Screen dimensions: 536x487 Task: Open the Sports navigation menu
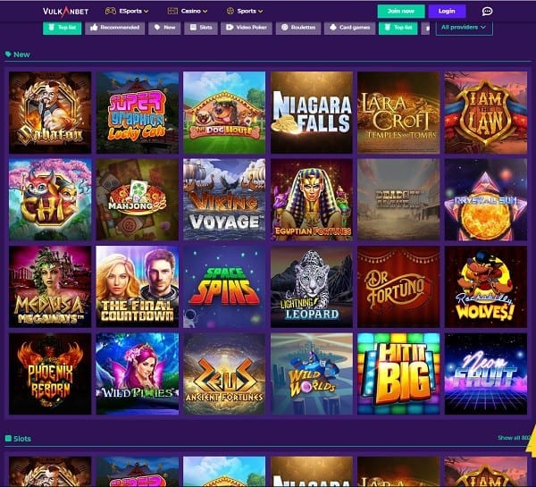tap(245, 11)
